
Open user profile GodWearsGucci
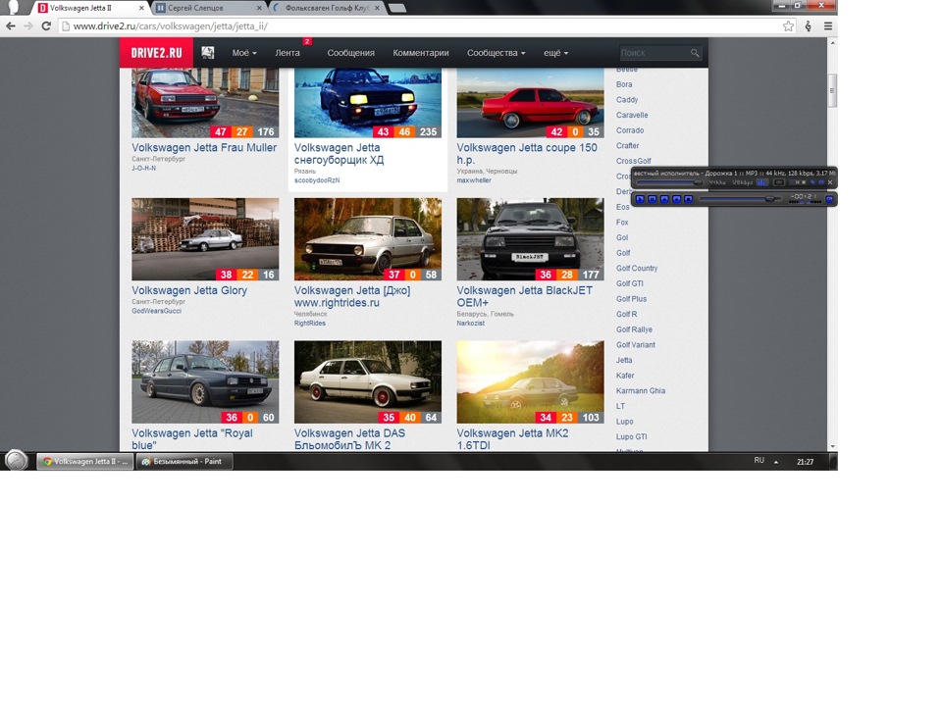[156, 311]
